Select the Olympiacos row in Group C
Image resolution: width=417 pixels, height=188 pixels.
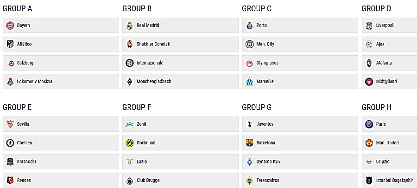click(300, 63)
